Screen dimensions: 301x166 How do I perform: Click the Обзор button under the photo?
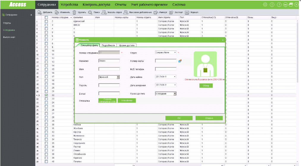[206, 86]
